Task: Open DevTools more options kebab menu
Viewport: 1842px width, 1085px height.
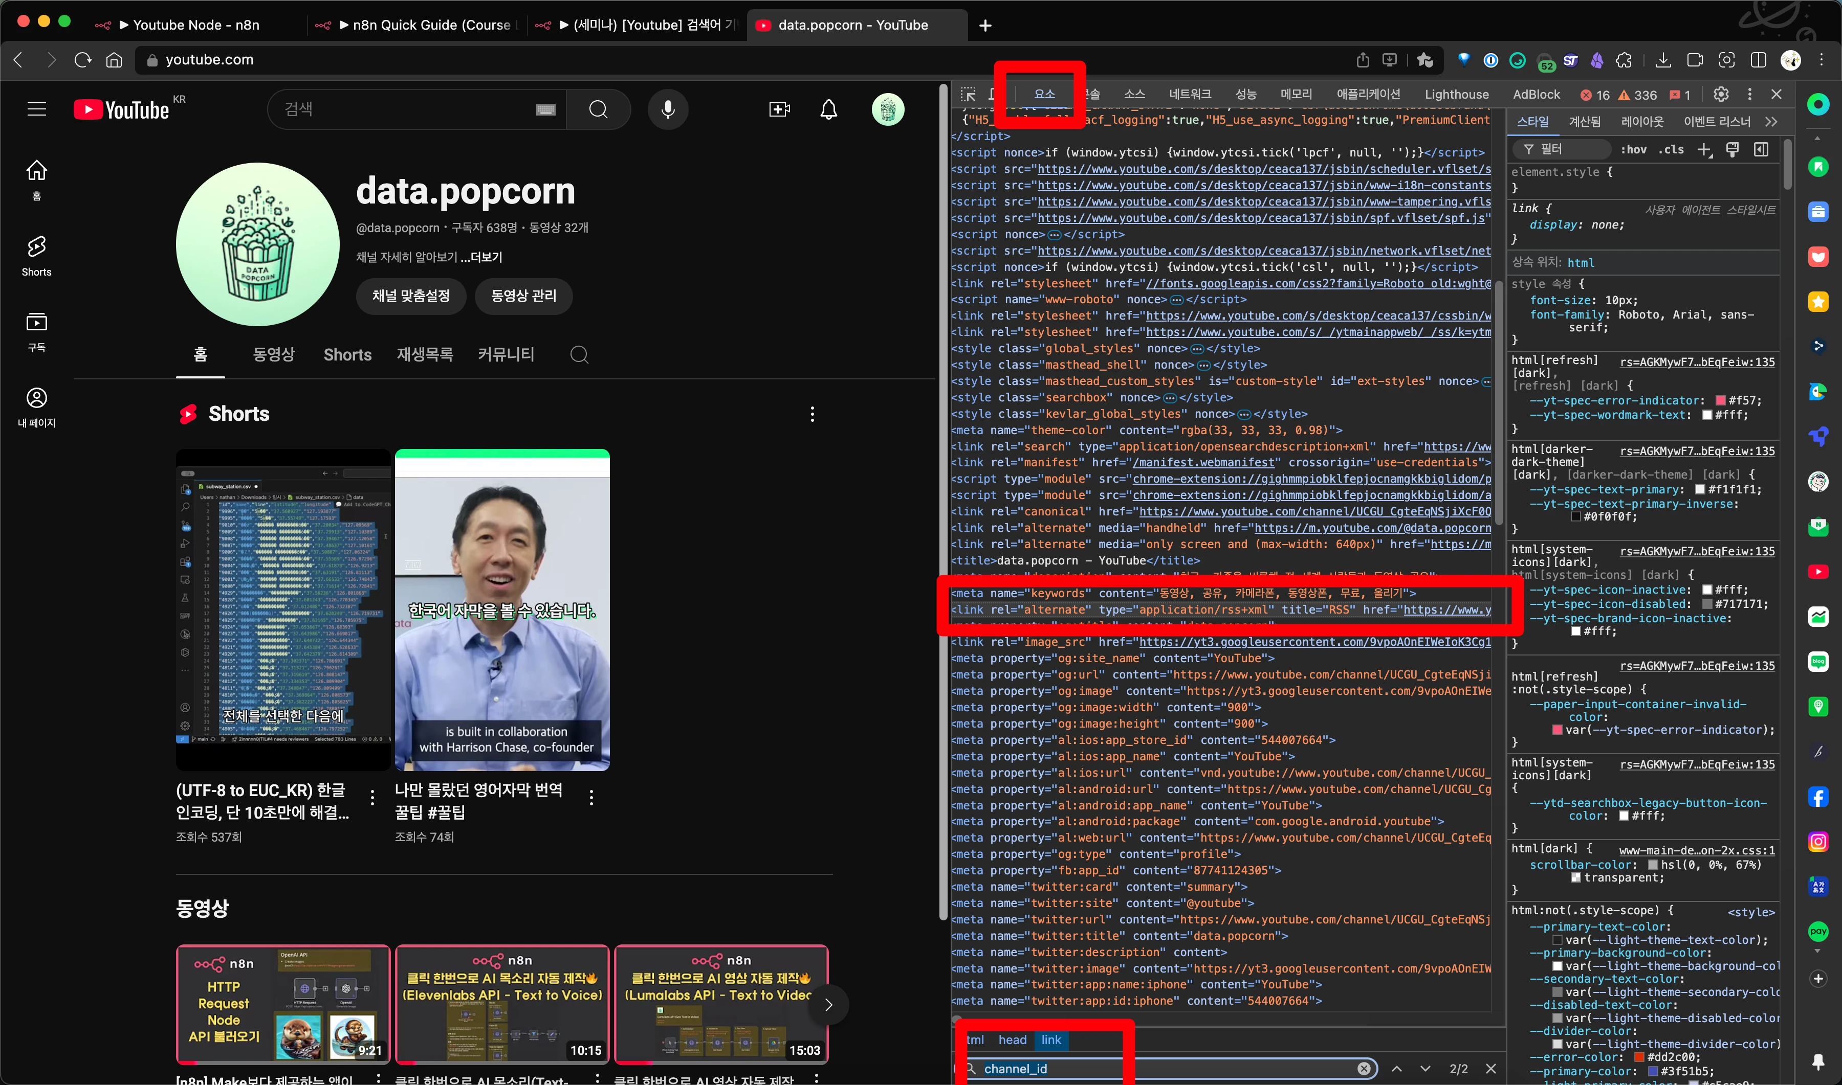Action: point(1749,94)
